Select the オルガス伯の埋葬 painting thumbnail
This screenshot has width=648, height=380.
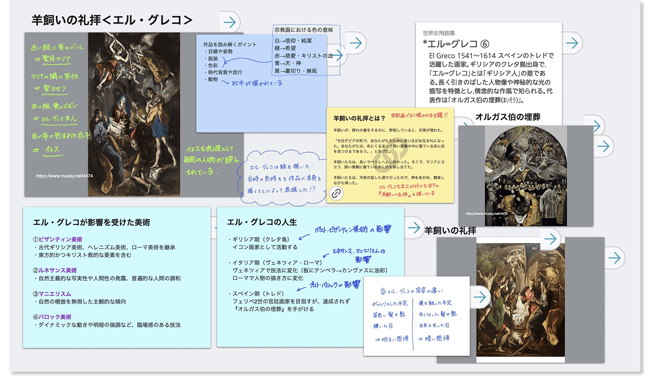coord(526,176)
